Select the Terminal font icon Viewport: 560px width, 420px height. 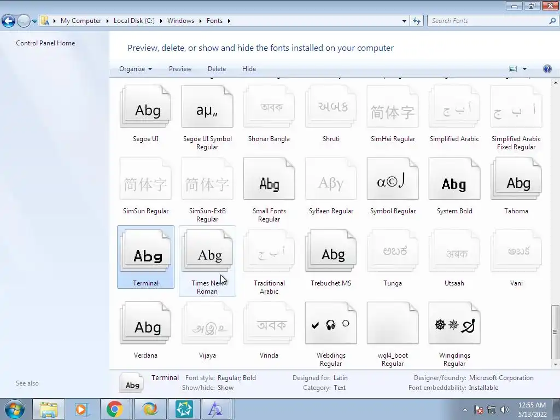click(145, 250)
